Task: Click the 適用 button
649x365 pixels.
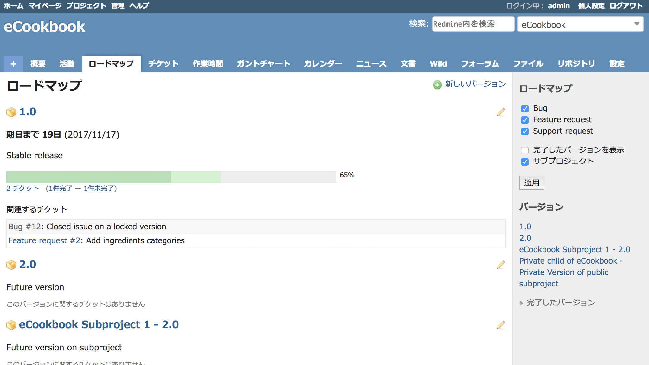Action: click(x=531, y=183)
